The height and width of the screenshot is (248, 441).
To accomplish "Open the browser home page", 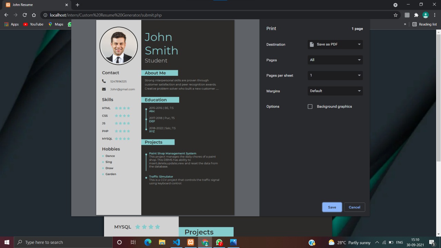I will coord(34,15).
